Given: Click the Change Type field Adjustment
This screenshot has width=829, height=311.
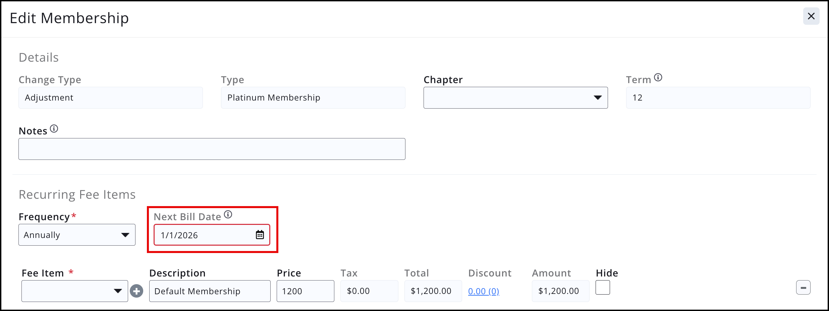Looking at the screenshot, I should point(110,98).
